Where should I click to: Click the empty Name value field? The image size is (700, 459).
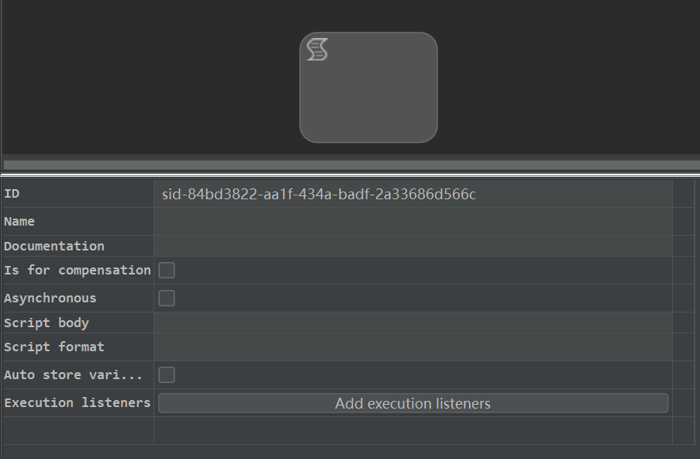click(413, 222)
